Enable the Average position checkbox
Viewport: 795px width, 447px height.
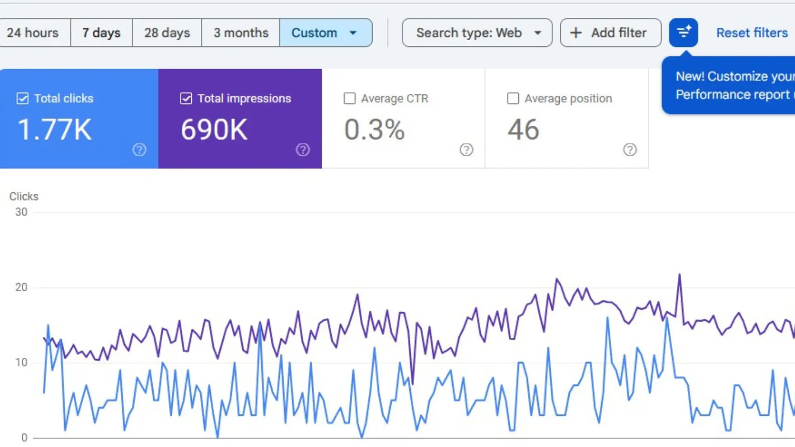[513, 99]
